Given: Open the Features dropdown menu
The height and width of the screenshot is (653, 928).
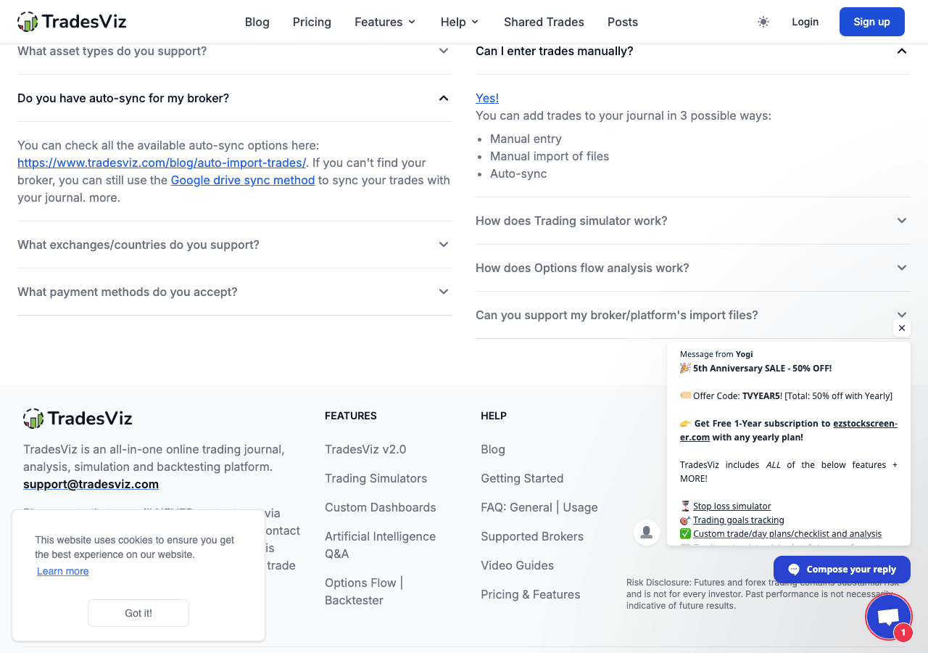Looking at the screenshot, I should point(385,22).
